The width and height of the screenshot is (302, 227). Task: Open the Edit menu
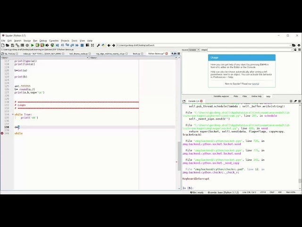click(x=9, y=41)
